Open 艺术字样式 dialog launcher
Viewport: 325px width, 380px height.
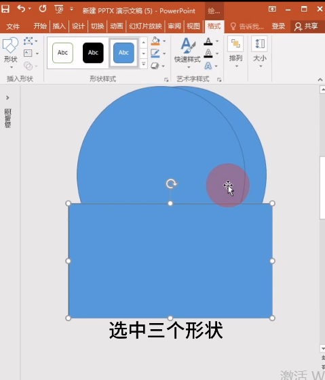[219, 80]
